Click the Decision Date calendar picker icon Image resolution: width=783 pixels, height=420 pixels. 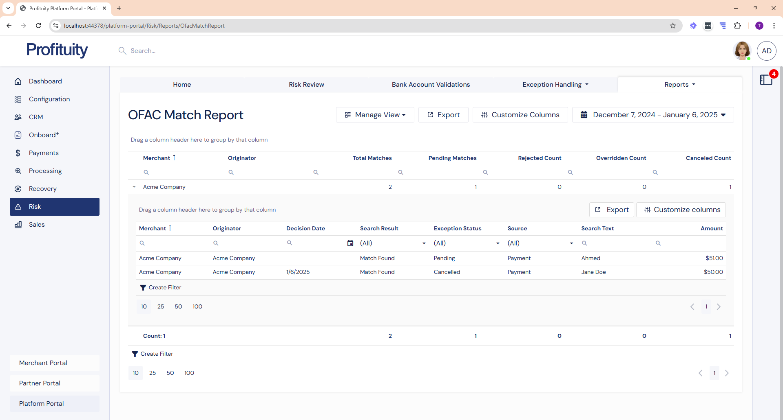point(350,243)
